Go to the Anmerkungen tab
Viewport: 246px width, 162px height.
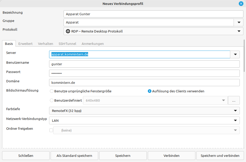pyautogui.click(x=93, y=44)
